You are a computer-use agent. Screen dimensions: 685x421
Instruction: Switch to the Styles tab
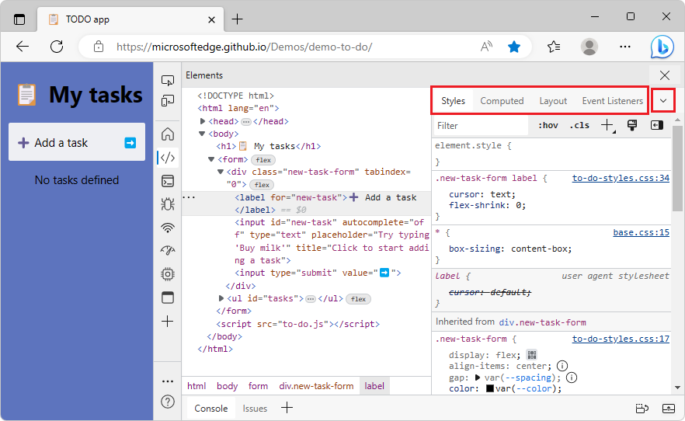[453, 101]
